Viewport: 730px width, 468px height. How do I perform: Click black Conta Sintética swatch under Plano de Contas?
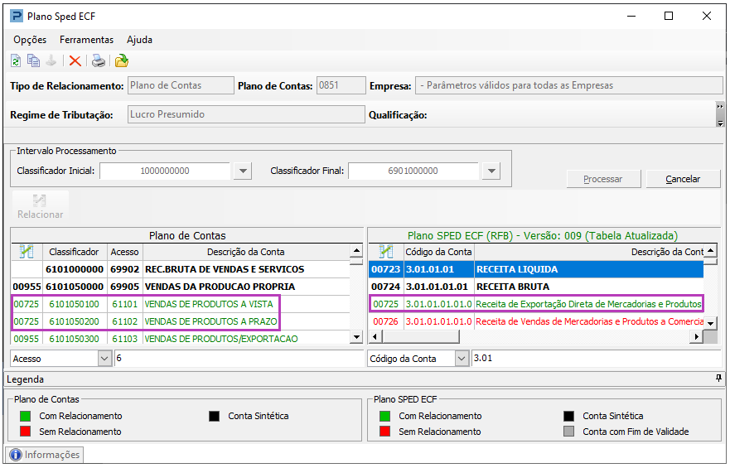pyautogui.click(x=214, y=416)
